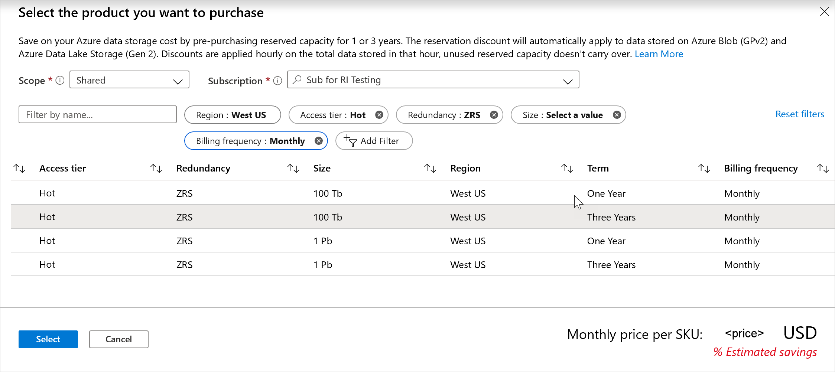Open the Region West US filter
Screen dimensions: 835x372
click(232, 115)
